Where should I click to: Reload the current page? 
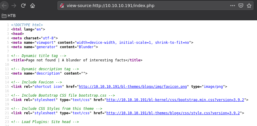tap(23, 6)
